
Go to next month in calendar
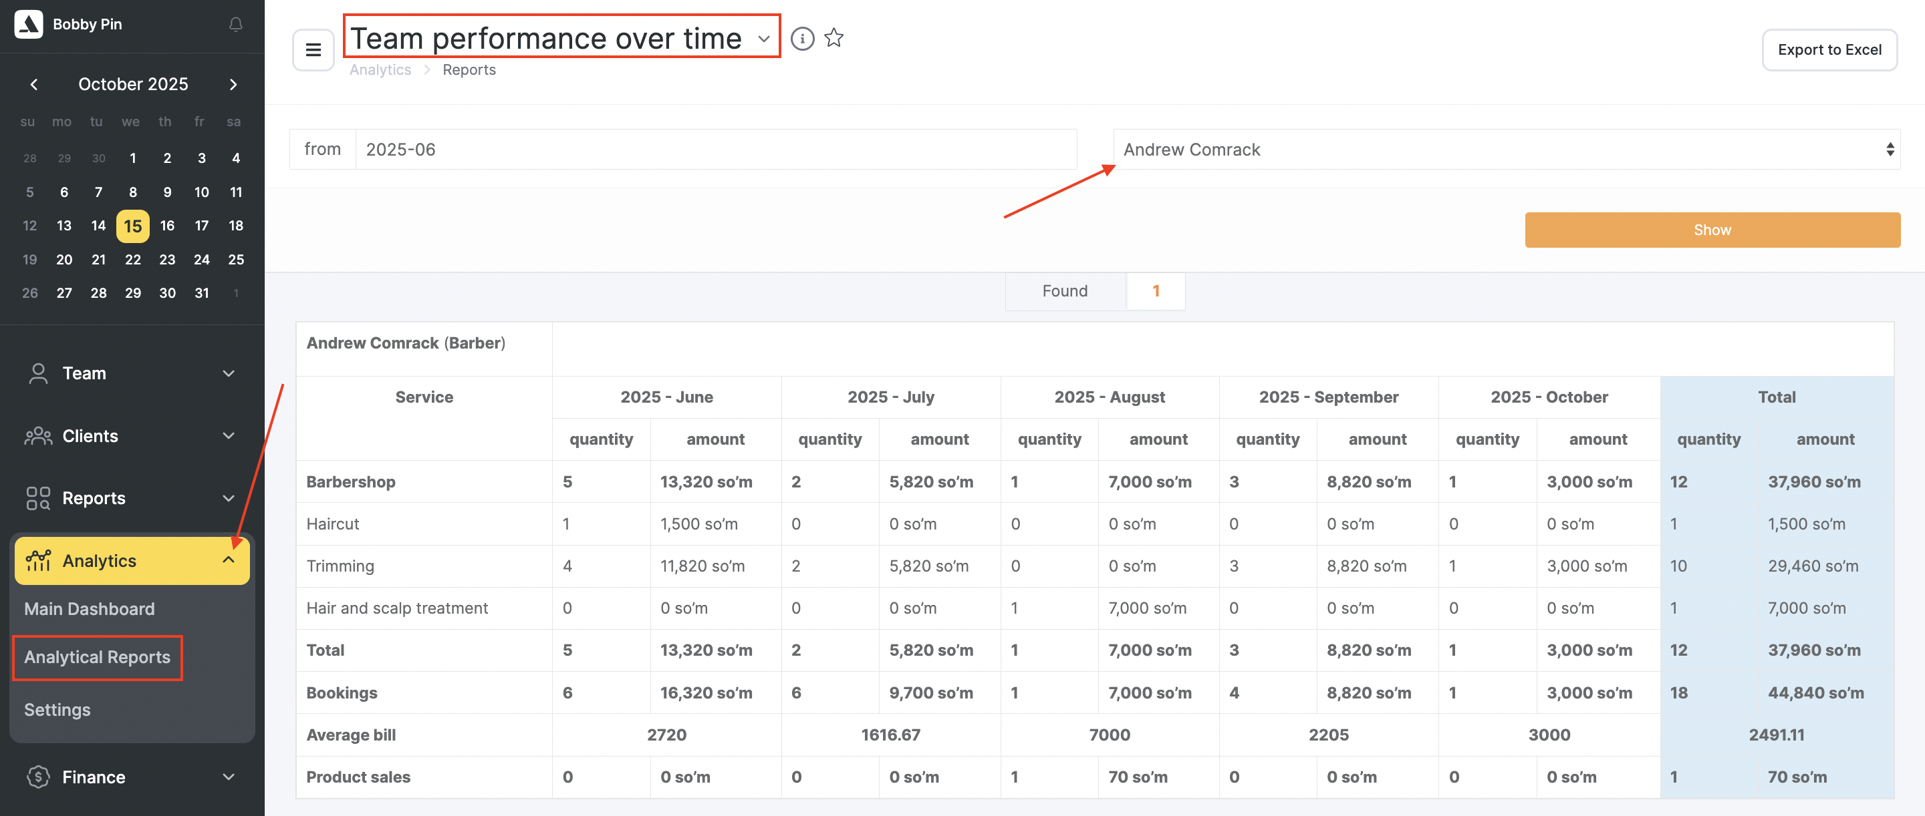(x=233, y=84)
